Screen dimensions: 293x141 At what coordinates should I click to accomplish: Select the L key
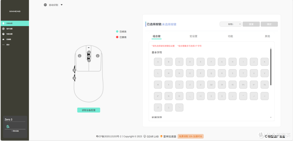[x=158, y=73]
